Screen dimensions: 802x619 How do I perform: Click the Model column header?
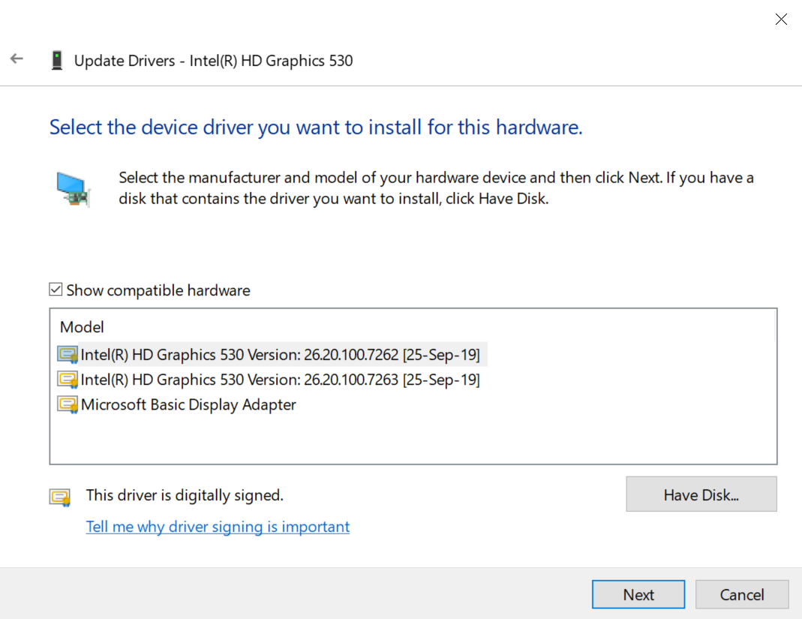click(x=82, y=327)
